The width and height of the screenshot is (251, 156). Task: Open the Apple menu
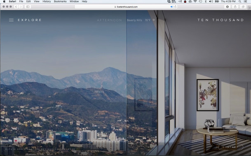click(x=4, y=1)
